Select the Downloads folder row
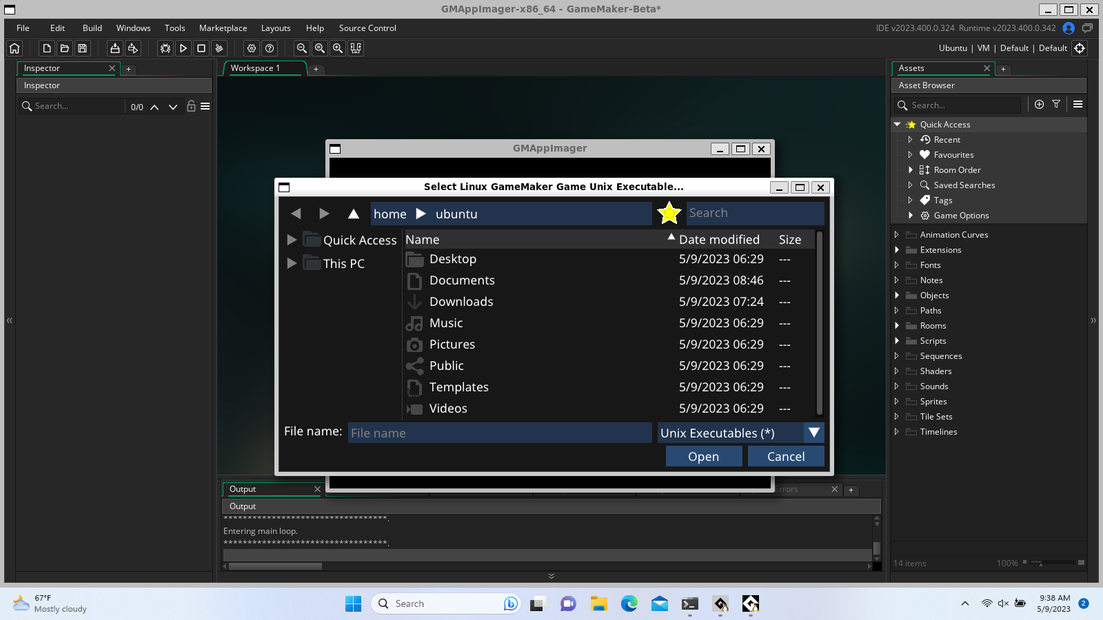The width and height of the screenshot is (1103, 620). click(x=609, y=302)
